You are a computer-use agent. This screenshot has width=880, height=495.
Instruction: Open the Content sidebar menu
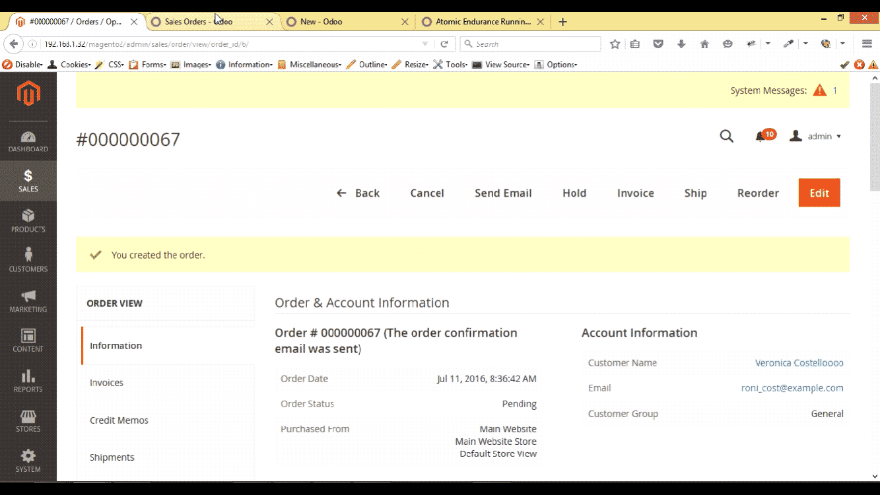[28, 341]
